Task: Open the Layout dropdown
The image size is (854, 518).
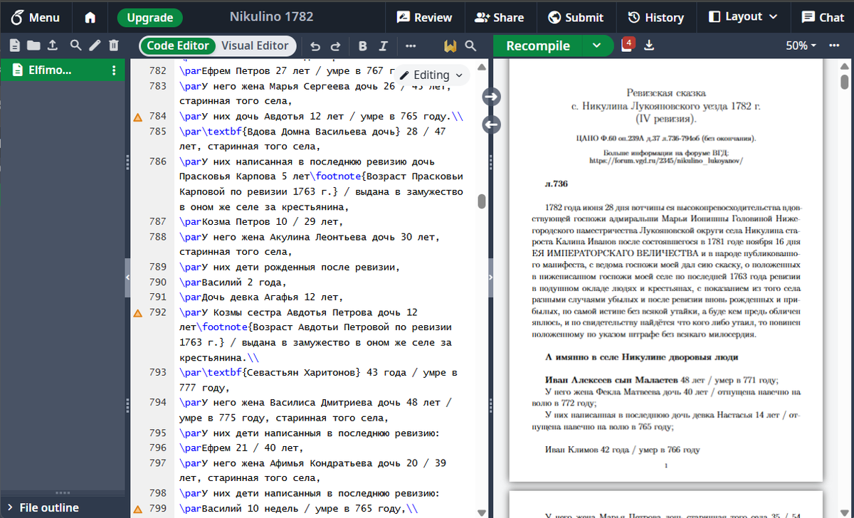Action: coord(742,17)
